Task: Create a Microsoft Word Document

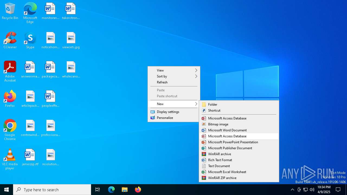Action: pos(239,130)
